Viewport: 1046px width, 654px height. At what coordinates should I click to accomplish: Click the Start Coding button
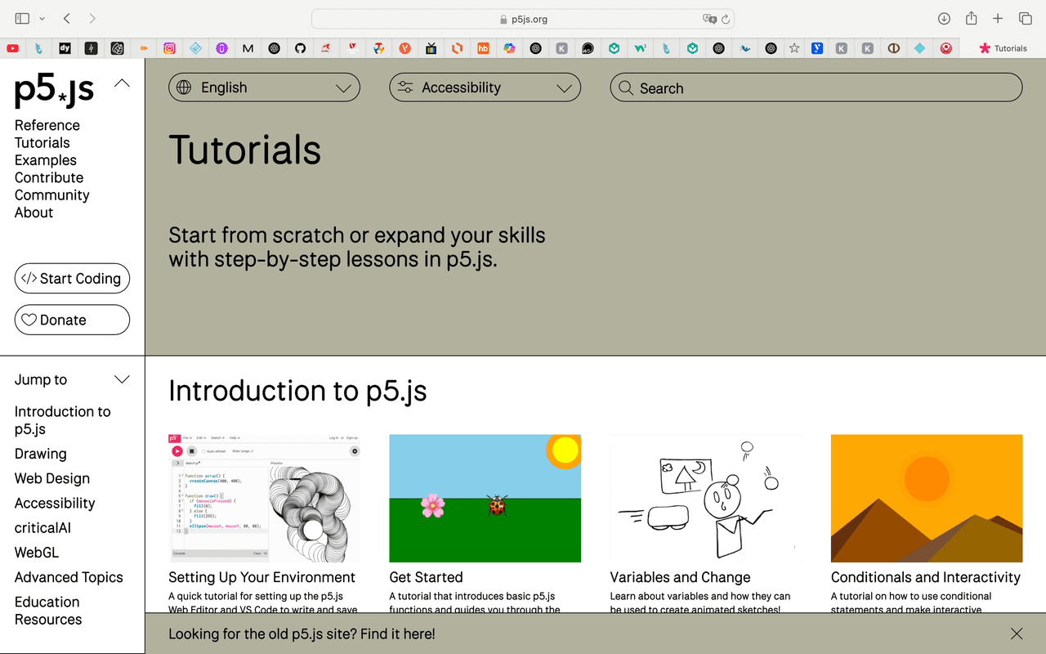72,278
